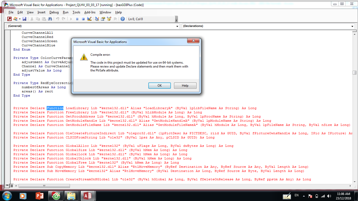
Task: Click OK in the compile error dialog
Action: pyautogui.click(x=159, y=86)
